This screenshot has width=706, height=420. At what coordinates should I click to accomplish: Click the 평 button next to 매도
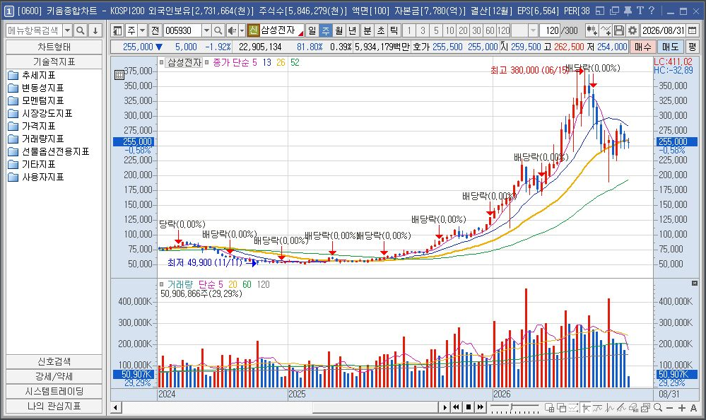click(692, 47)
